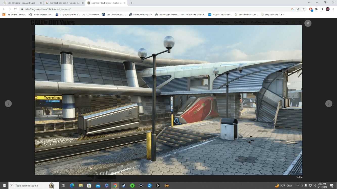Screen dimensions: 337x189
Task: Share this page from the address bar
Action: pos(298,9)
